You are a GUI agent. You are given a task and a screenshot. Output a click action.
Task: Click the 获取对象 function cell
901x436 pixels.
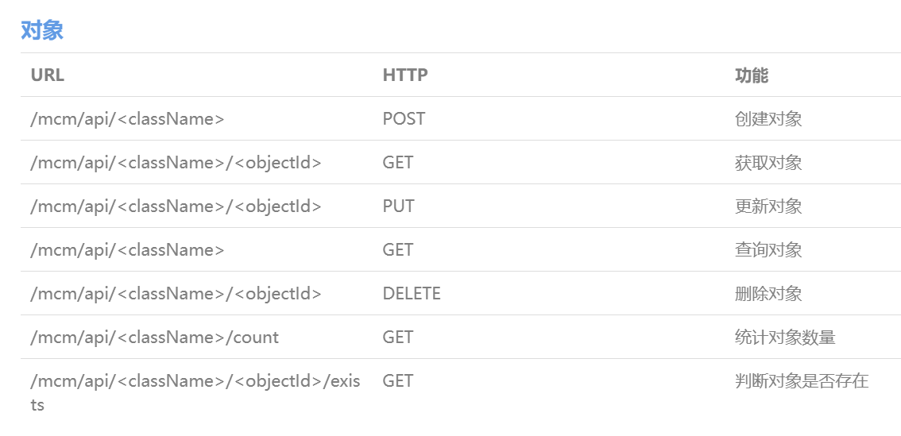768,163
